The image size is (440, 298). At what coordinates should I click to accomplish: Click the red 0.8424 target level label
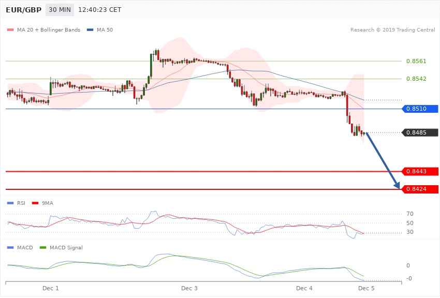pos(420,189)
